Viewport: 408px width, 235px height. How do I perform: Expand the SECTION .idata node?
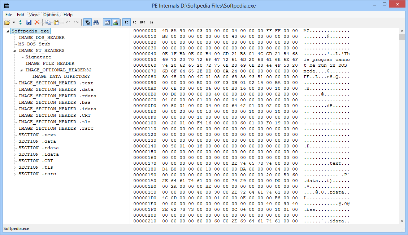pos(14,155)
